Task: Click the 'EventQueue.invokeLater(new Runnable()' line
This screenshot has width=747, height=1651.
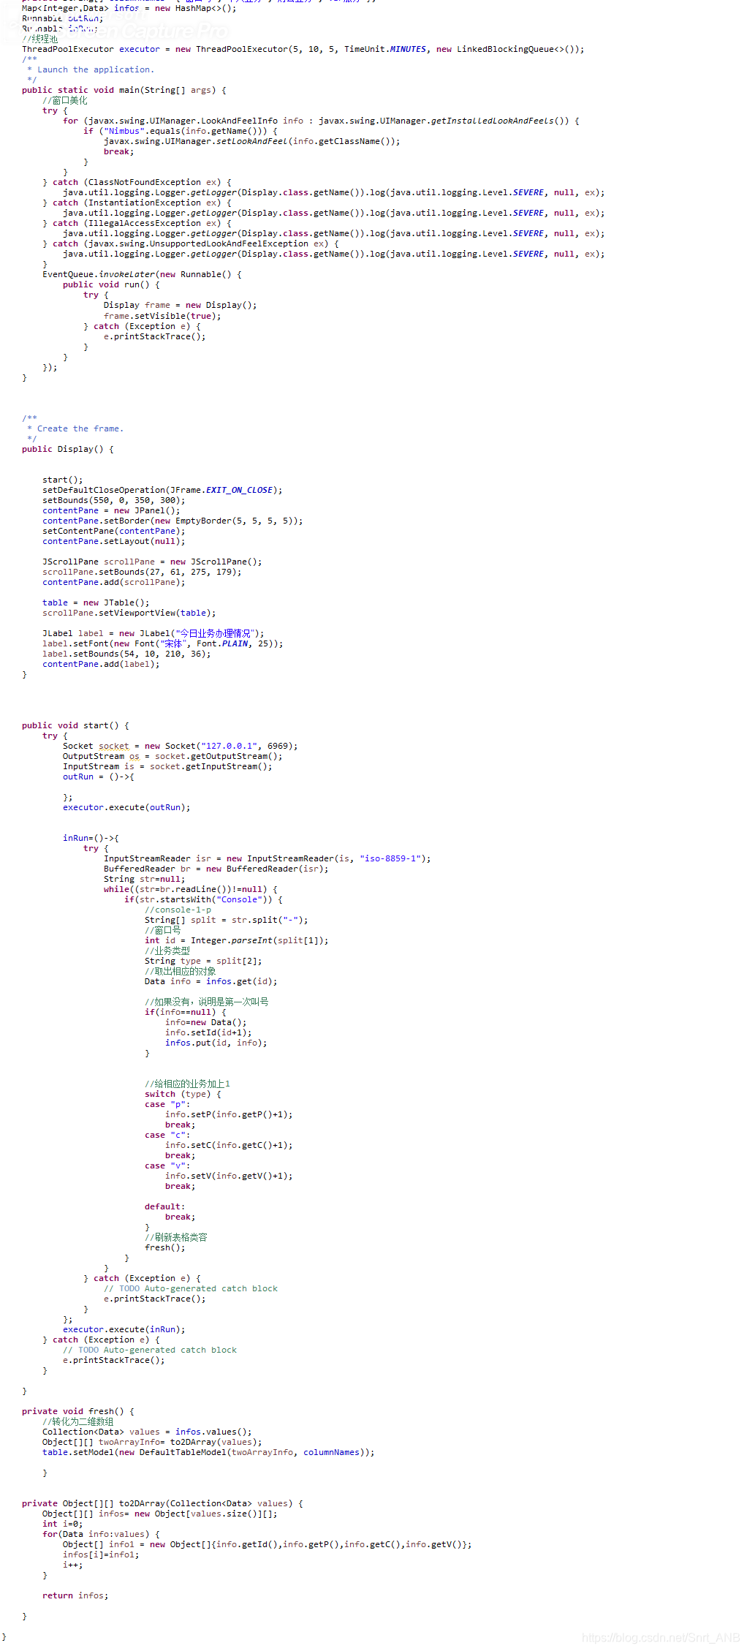Action: coord(142,274)
